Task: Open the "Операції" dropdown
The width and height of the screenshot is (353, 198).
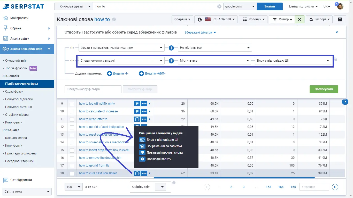Action: point(182,19)
